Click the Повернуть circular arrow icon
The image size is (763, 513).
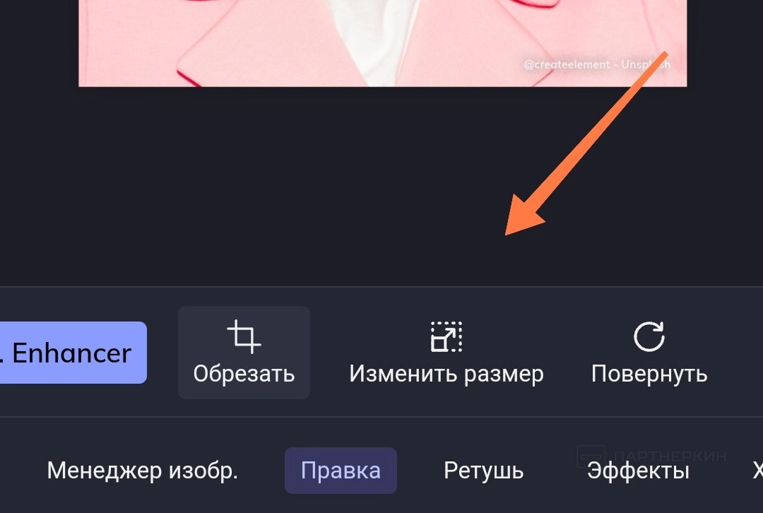pos(649,336)
